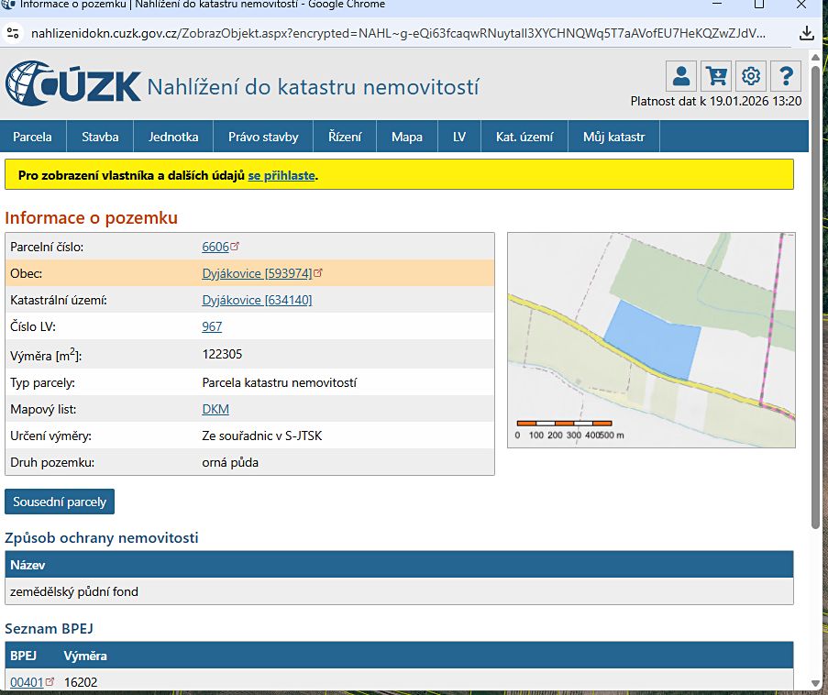Image resolution: width=828 pixels, height=695 pixels.
Task: Click the parcel map thumbnail
Action: click(651, 340)
